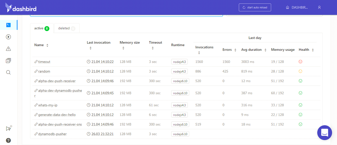Open the user profile icon
This screenshot has width=337, height=145.
[319, 8]
